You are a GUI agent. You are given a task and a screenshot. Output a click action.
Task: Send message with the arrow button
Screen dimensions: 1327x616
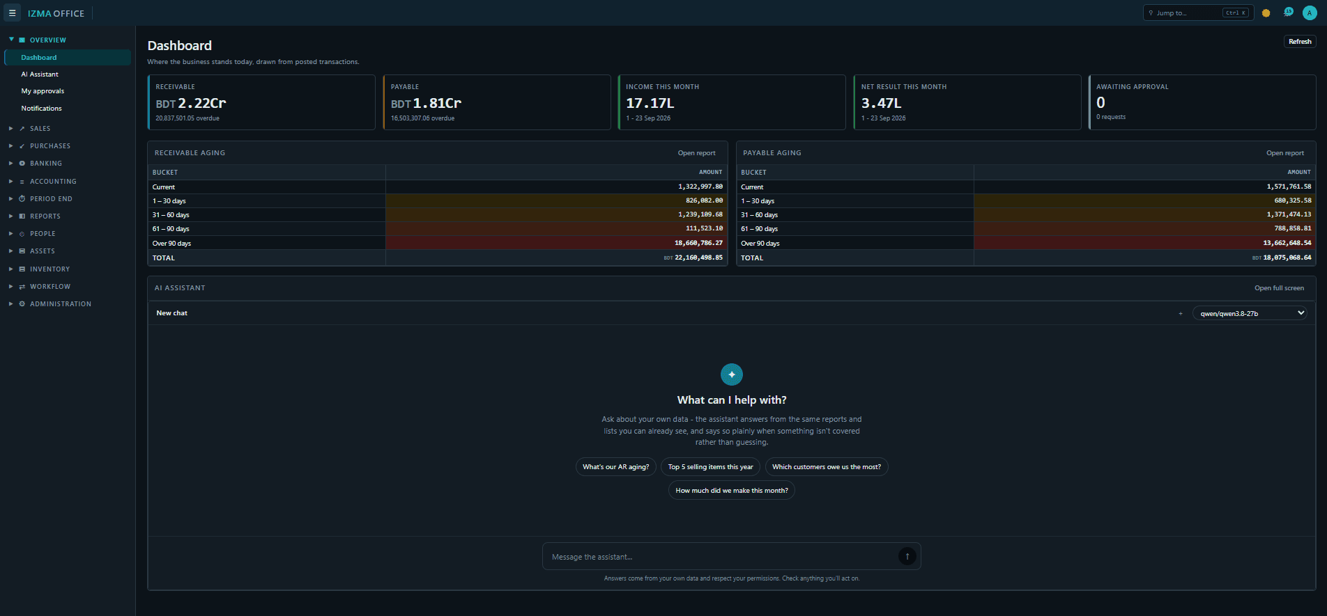coord(907,556)
